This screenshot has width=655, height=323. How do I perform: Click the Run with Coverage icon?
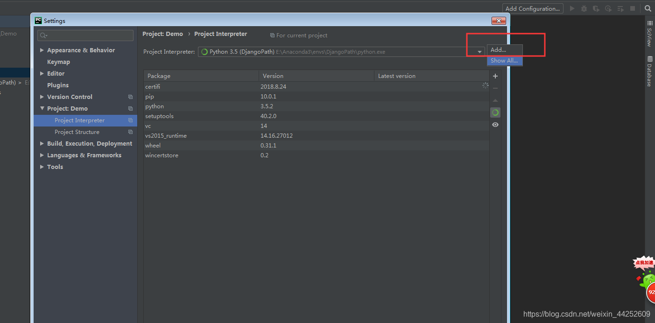coord(596,8)
